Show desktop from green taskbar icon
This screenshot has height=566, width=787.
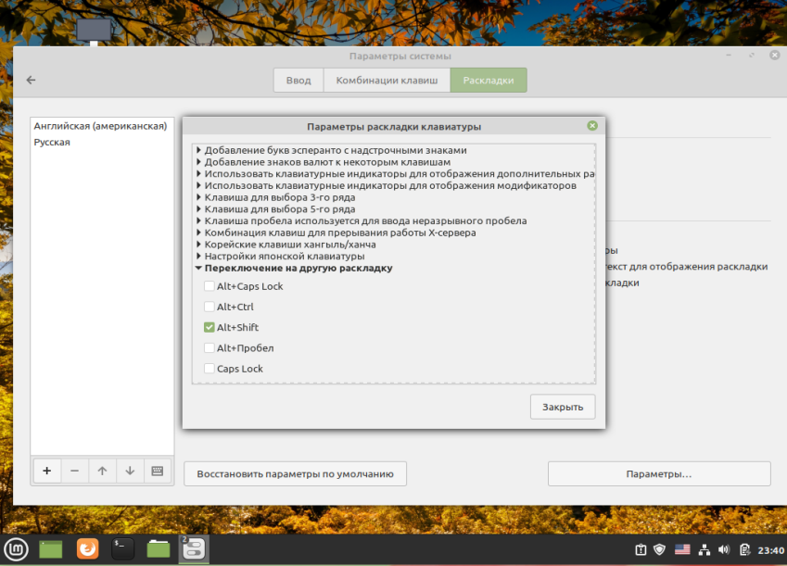(51, 549)
